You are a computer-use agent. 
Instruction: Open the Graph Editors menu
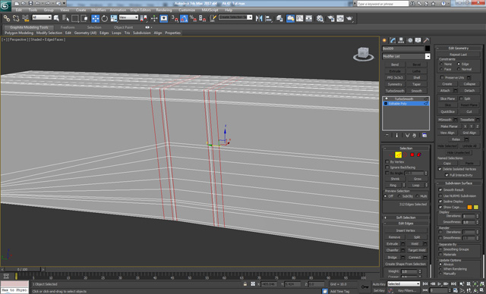pyautogui.click(x=140, y=10)
